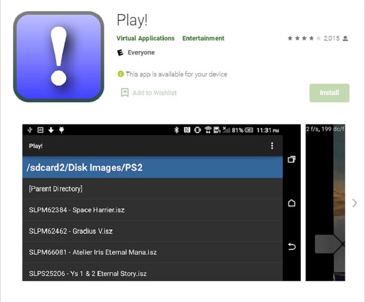365x302 pixels.
Task: Click the cellular signal status icon
Action: pos(226,130)
